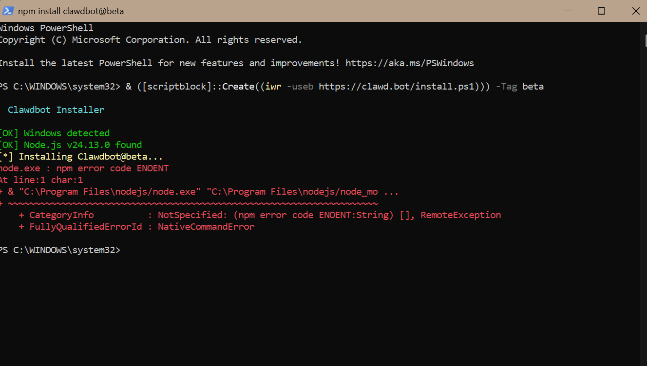Minimize the PowerShell window
Screen dimensions: 647x366
point(567,11)
